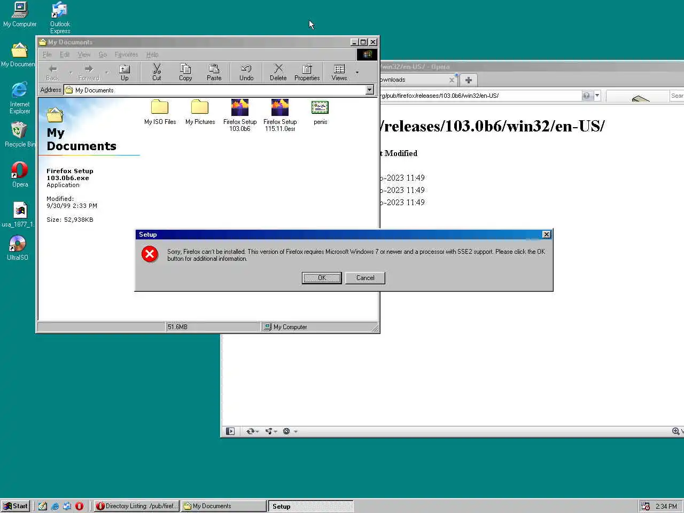Click Cancel in the Setup dialog

pos(365,278)
